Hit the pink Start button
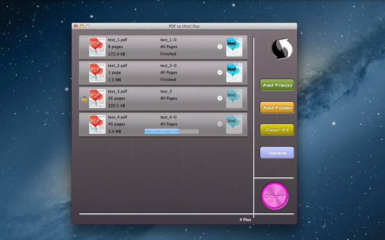The image size is (385, 240). coord(275,196)
